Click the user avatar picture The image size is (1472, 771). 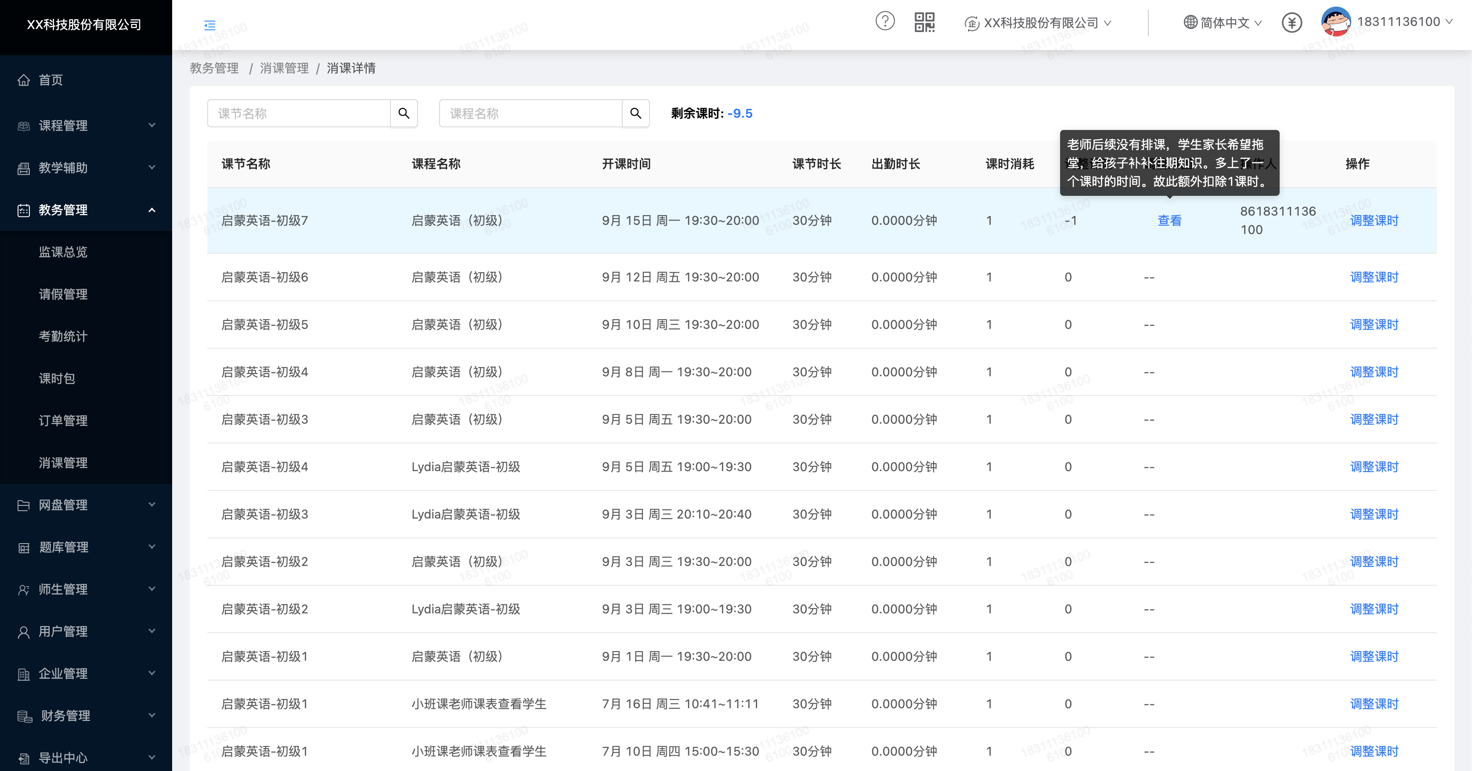point(1336,22)
